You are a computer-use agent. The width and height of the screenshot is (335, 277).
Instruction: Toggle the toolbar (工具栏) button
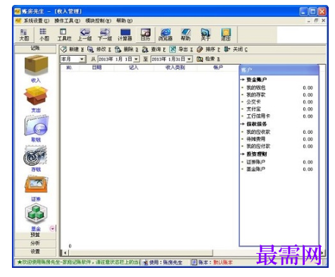(64, 35)
